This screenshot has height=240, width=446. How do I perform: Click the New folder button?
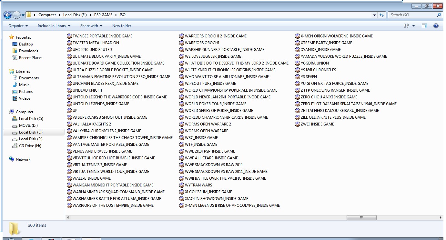[x=122, y=26]
